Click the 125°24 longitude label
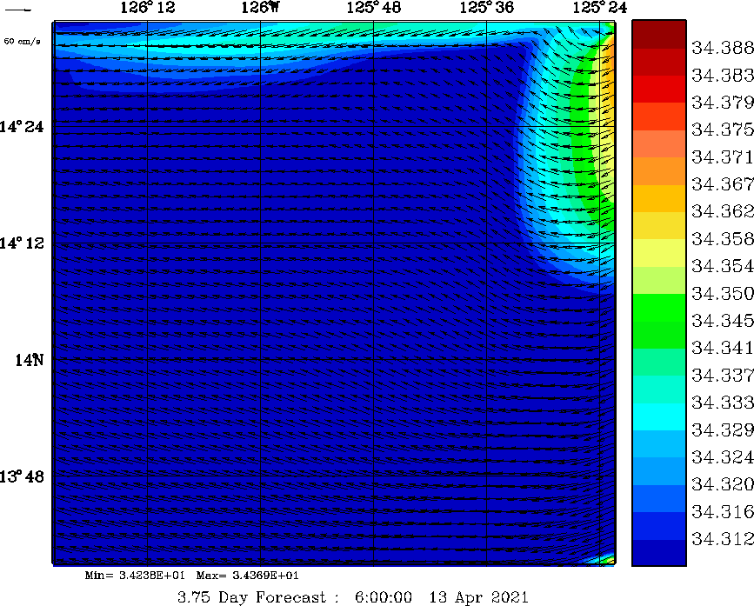Viewport: 754px width, 606px height. coord(600,7)
